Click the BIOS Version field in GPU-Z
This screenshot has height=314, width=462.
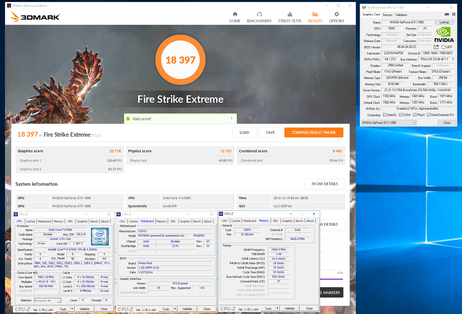point(406,47)
